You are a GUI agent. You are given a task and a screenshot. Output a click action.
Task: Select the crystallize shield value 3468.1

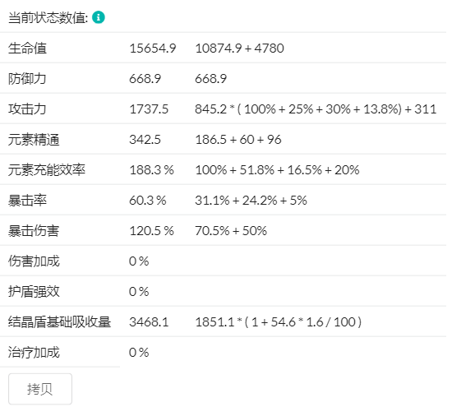point(149,322)
